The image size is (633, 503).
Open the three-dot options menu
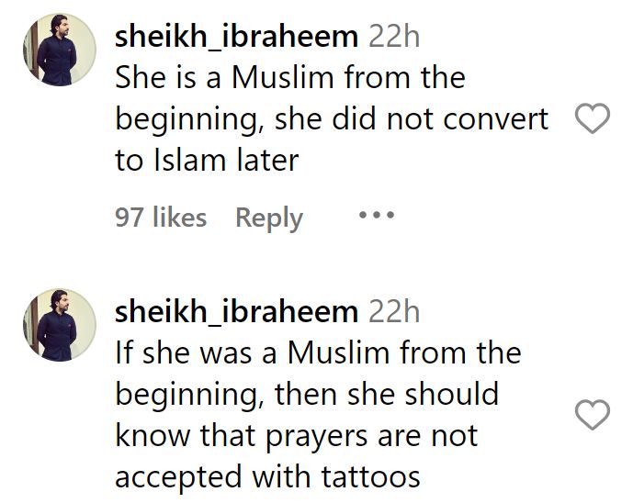[377, 215]
